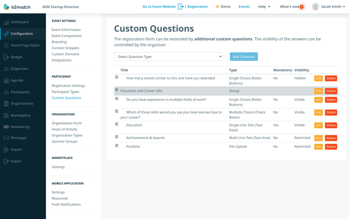Viewport: 350px width, 219px height.
Task: Open Participant Types page
Action: [66, 92]
